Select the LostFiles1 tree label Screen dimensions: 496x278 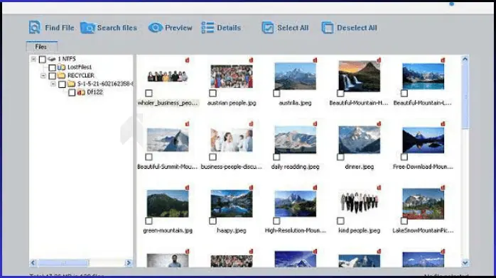coord(80,67)
